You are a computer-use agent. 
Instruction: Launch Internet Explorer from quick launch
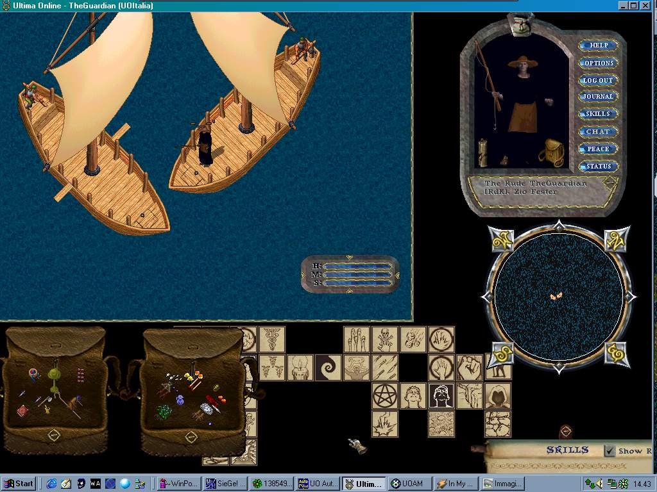click(51, 484)
